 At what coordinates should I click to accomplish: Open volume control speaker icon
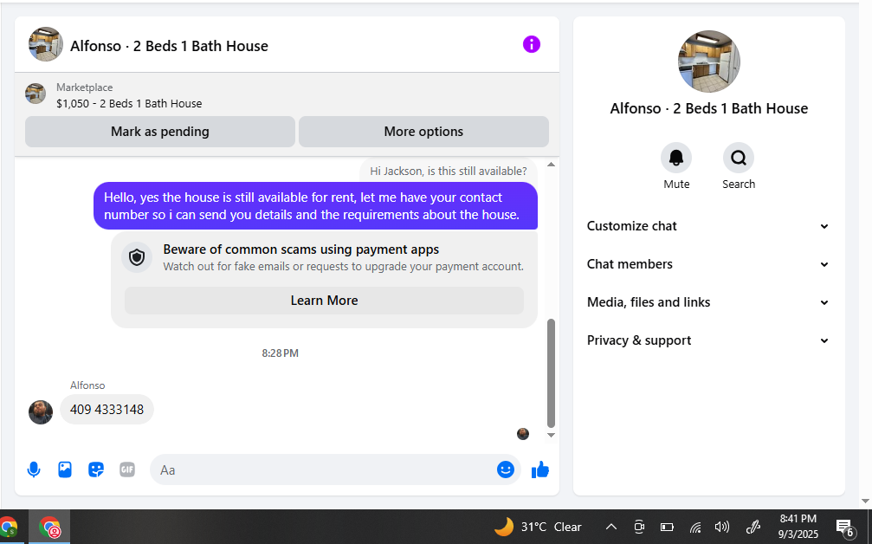(x=722, y=527)
